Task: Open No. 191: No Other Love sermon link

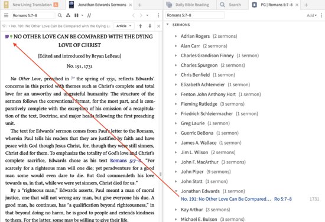Action: pyautogui.click(x=226, y=199)
